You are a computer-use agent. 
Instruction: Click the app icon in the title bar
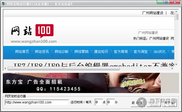click(3, 4)
